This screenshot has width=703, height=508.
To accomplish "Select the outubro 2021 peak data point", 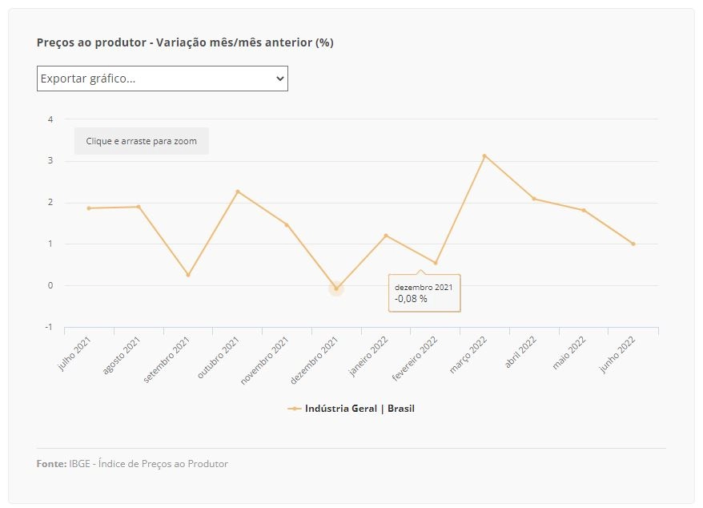I will point(238,192).
